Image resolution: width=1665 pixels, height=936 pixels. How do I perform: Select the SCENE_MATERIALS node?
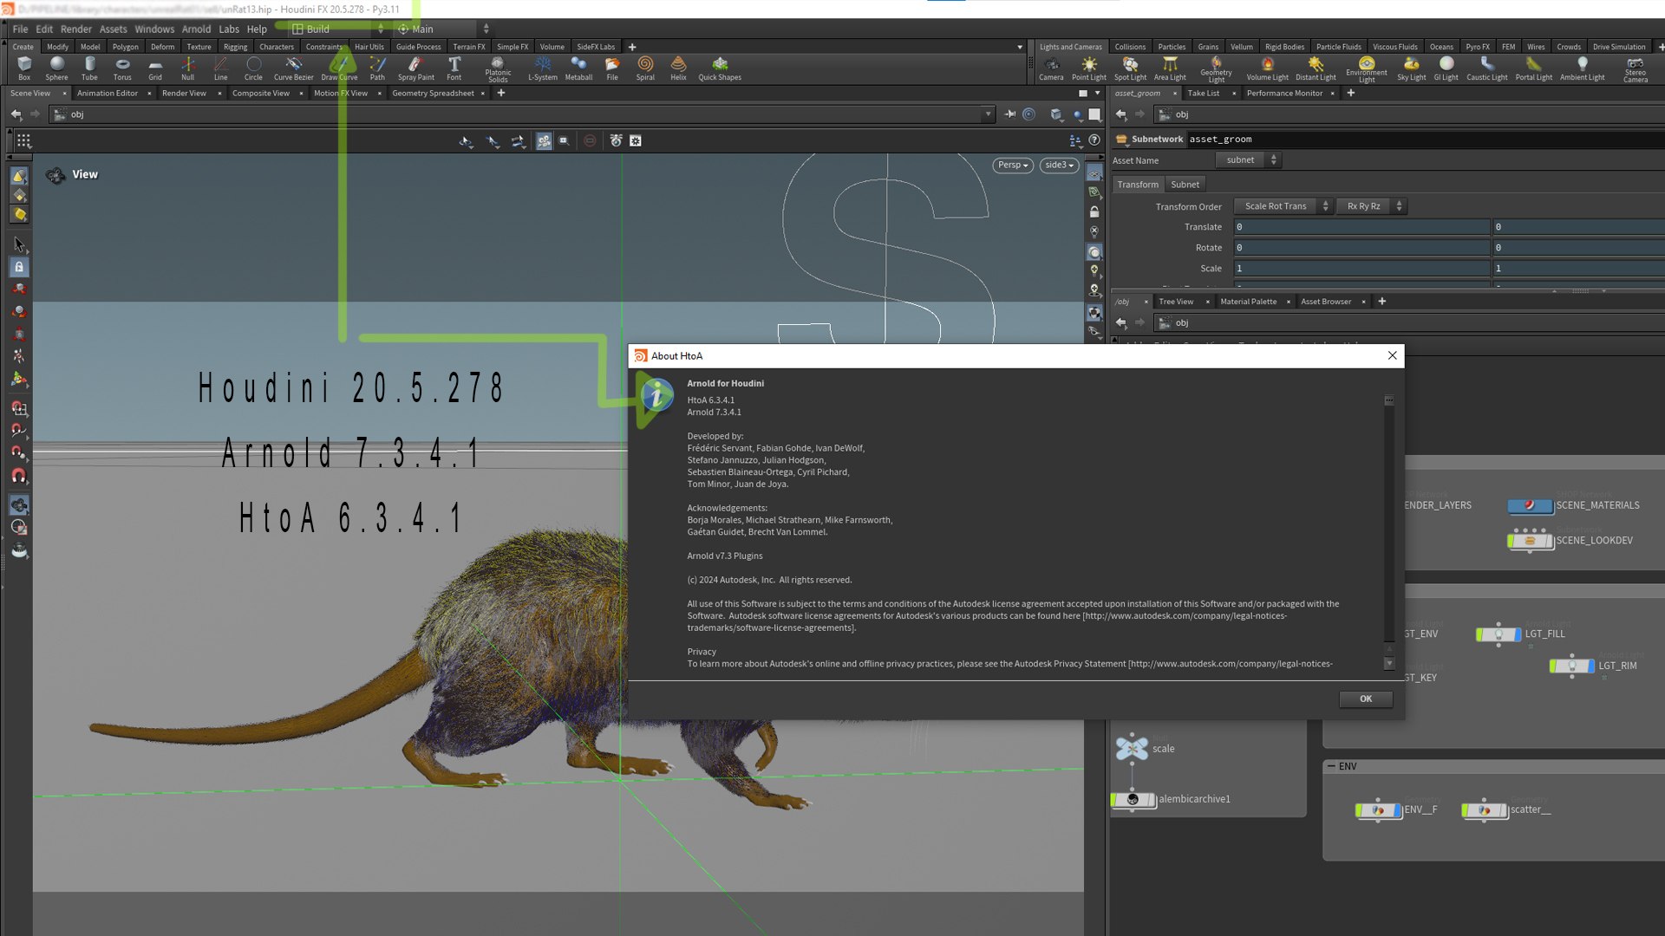click(x=1530, y=505)
